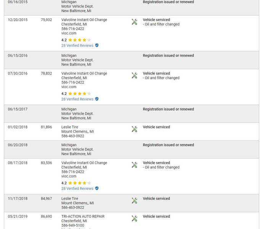Click the service wrench icon for 08/17/2018

[x=134, y=165]
